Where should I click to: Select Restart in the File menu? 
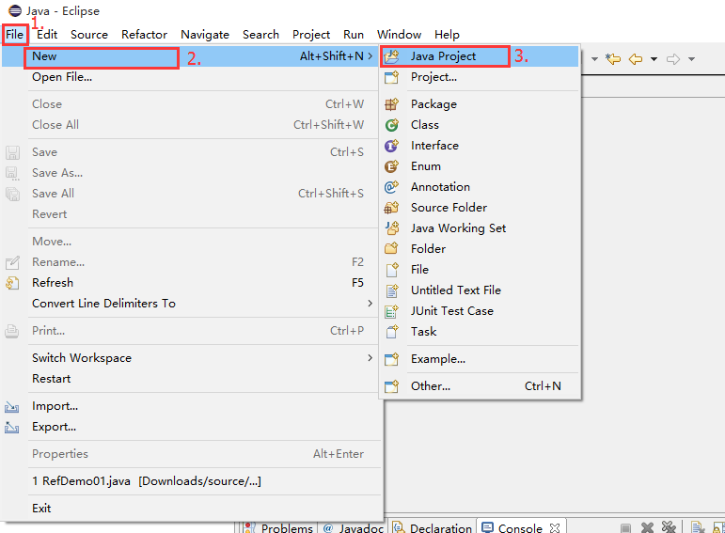pyautogui.click(x=192, y=379)
